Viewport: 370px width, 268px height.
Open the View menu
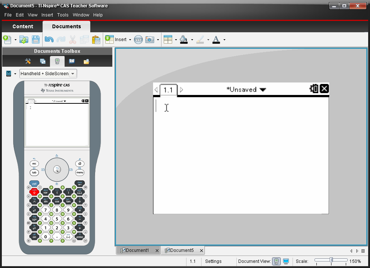click(x=33, y=15)
